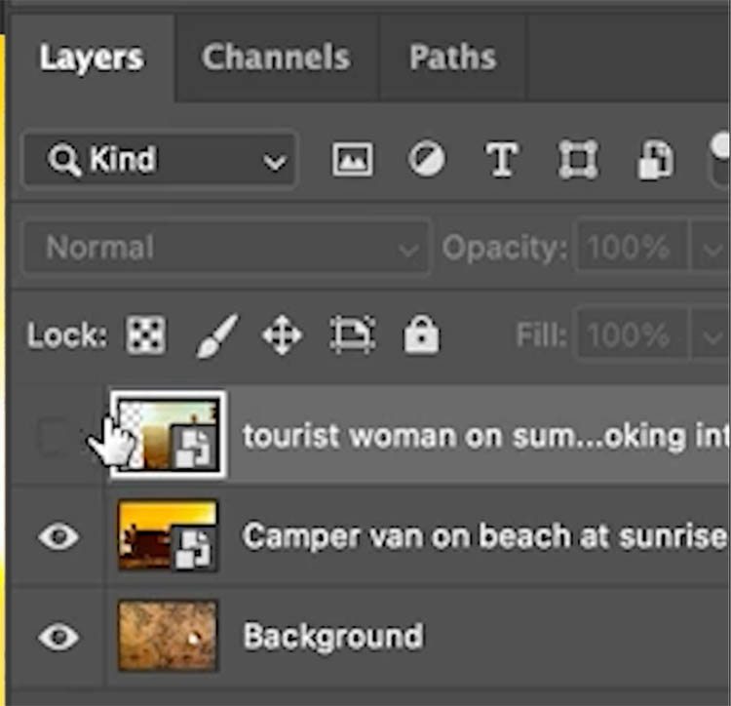The image size is (731, 706).
Task: Filter layers by type layers icon
Action: click(x=501, y=159)
